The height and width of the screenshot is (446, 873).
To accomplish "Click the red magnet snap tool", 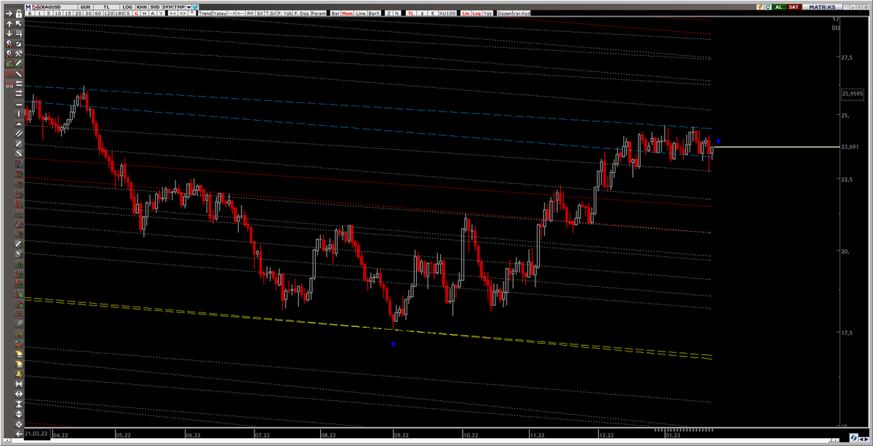I will coord(9,84).
